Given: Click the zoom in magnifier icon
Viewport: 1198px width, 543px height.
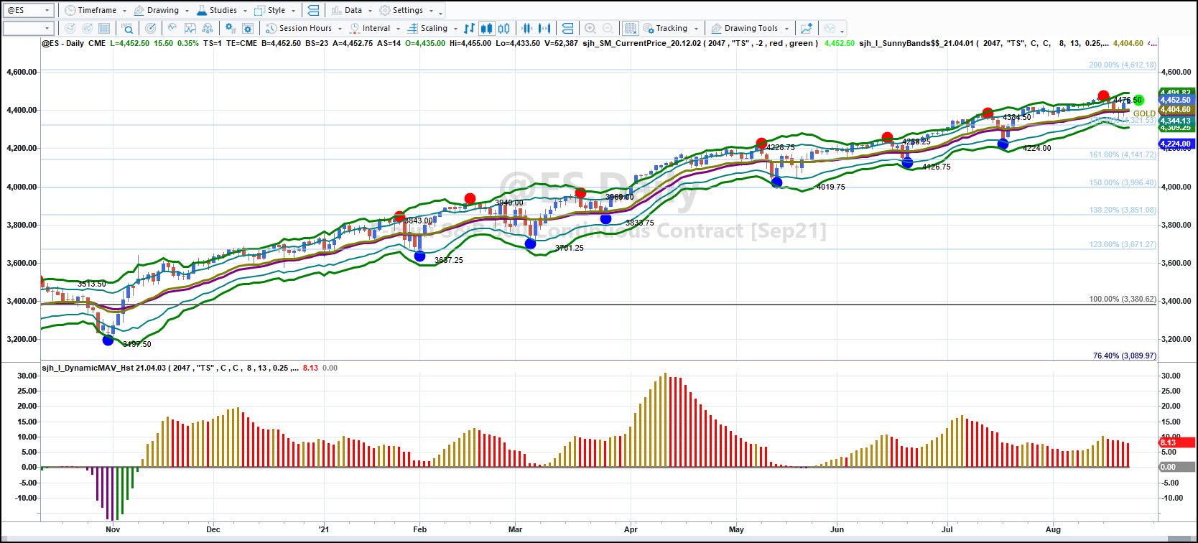Looking at the screenshot, I should point(590,29).
